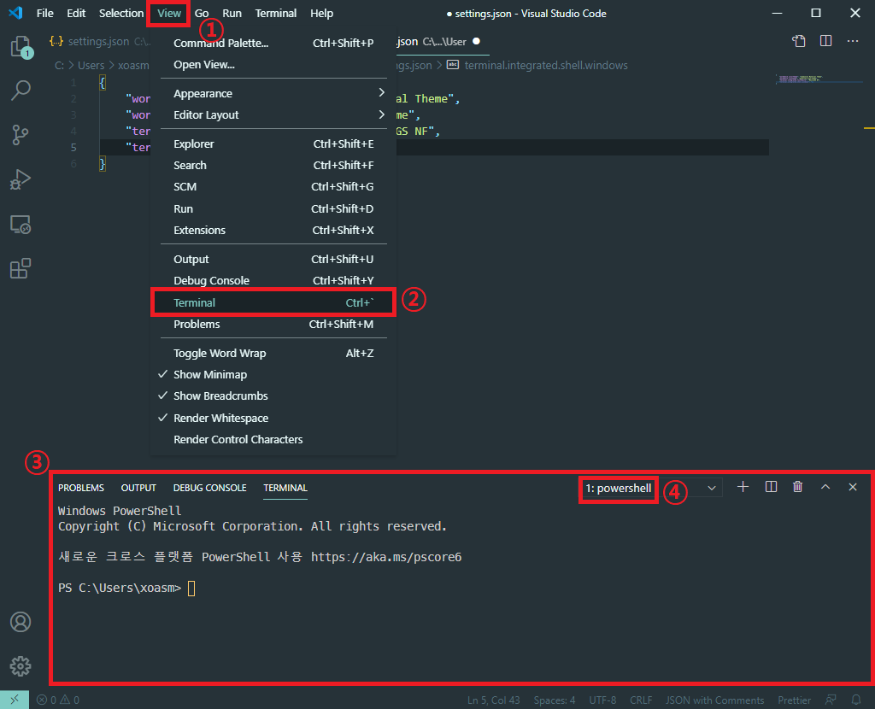The height and width of the screenshot is (709, 875).
Task: Open the Run menu in menu bar
Action: (x=232, y=13)
